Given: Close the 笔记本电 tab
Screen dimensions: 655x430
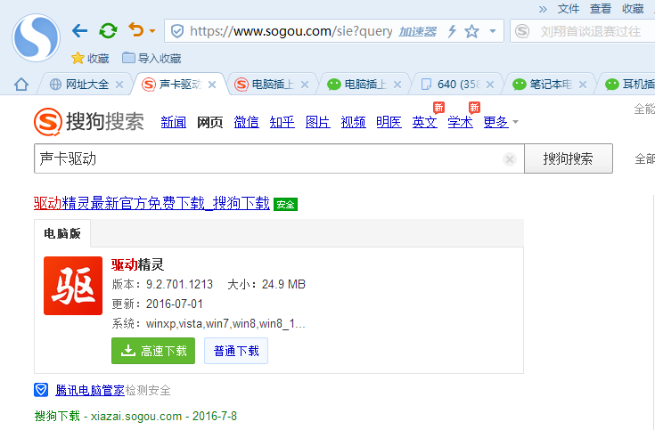Looking at the screenshot, I should (583, 85).
